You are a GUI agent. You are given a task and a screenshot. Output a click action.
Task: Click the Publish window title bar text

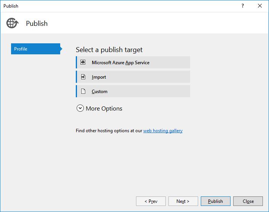pos(11,6)
